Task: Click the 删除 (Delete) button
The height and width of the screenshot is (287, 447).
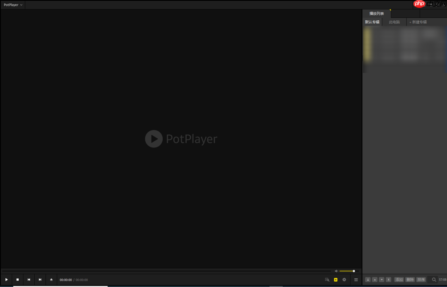Action: (410, 280)
